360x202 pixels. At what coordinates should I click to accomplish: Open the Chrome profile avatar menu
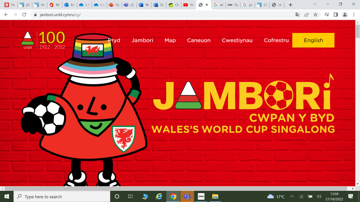(x=345, y=15)
